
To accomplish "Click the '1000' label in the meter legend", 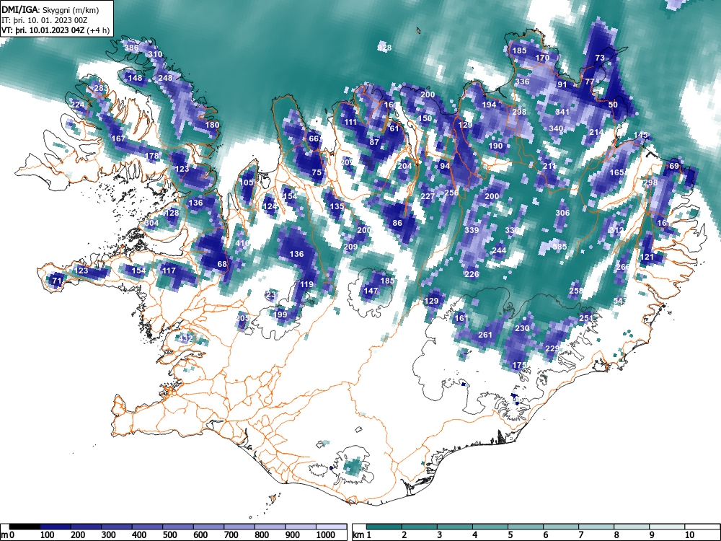I will (x=326, y=535).
